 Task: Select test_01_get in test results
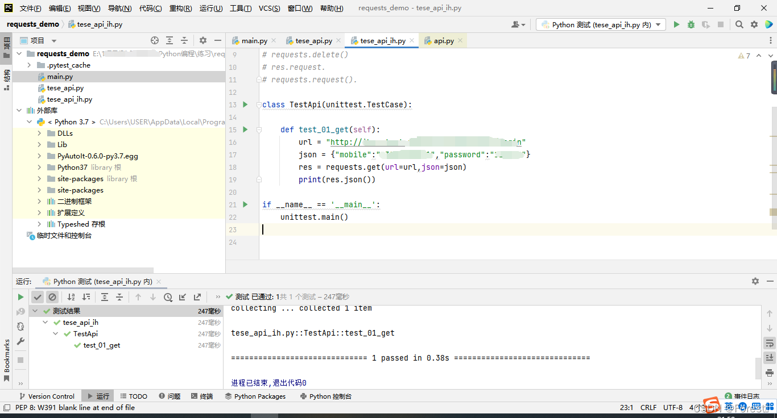(x=102, y=345)
